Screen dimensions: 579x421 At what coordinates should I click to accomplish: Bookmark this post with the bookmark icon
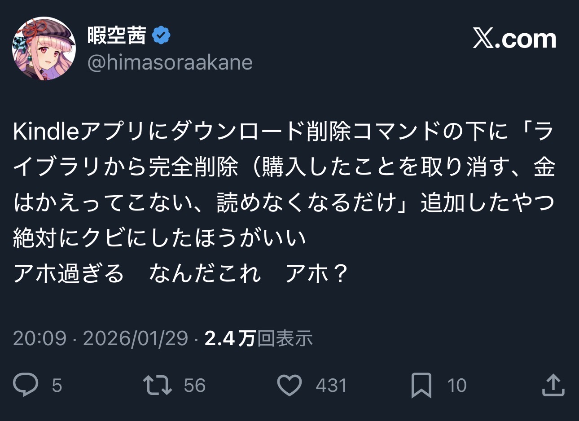point(421,385)
